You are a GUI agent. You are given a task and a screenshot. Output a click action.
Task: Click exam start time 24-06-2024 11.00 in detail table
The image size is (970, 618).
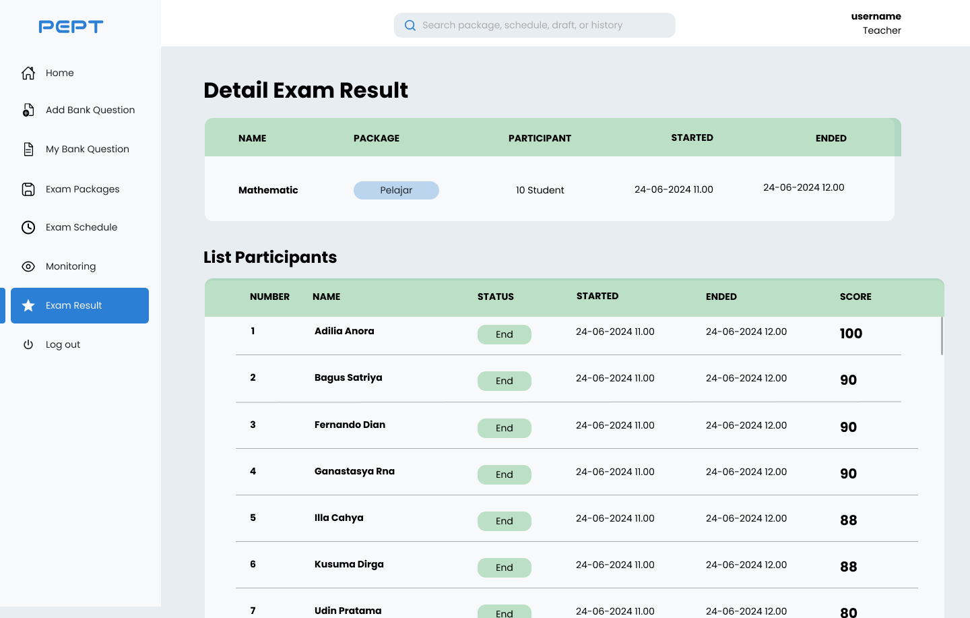674,189
